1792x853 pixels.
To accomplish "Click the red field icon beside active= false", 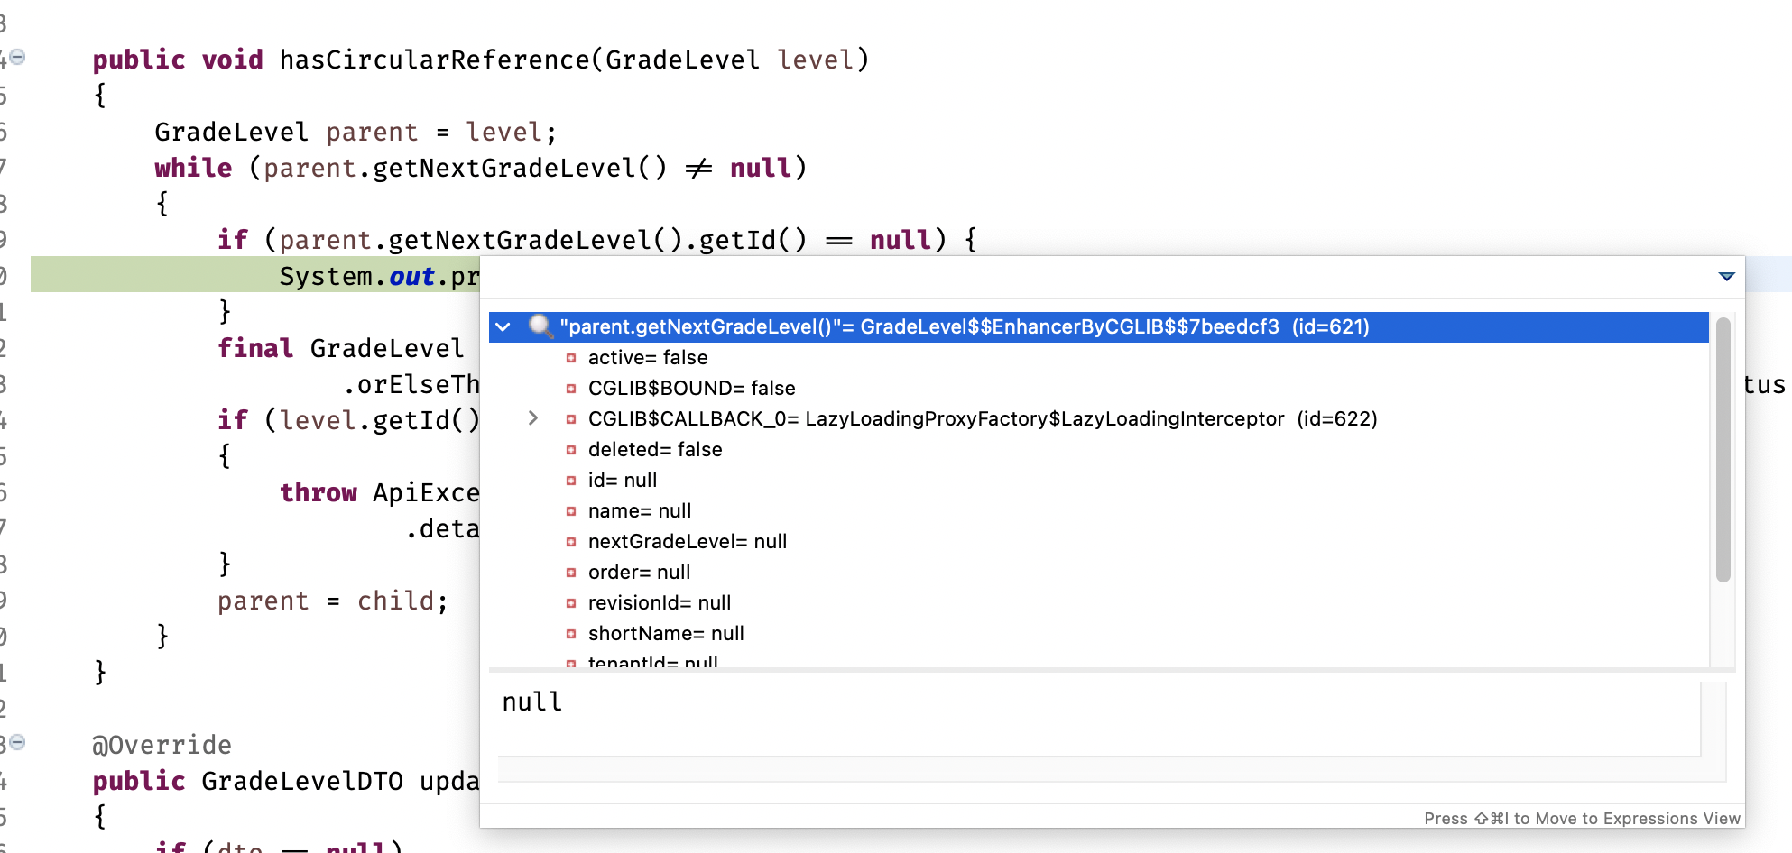I will tap(572, 358).
